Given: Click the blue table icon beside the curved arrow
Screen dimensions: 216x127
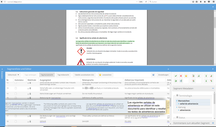Looking at the screenshot, I should coord(181,81).
